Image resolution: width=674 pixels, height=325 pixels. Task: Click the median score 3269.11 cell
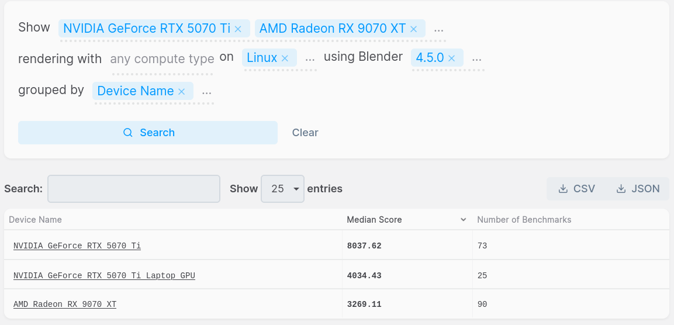(364, 305)
